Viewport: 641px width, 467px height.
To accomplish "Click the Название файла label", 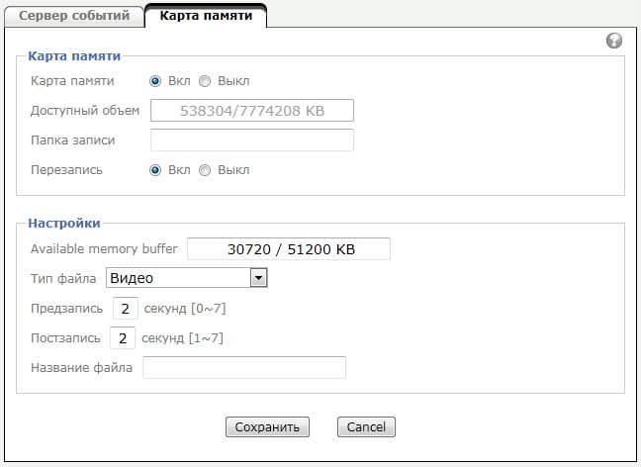I will pos(82,368).
